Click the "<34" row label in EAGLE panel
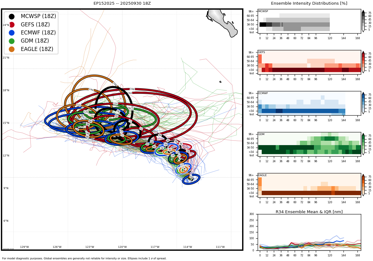The image size is (373, 261). 251,193
